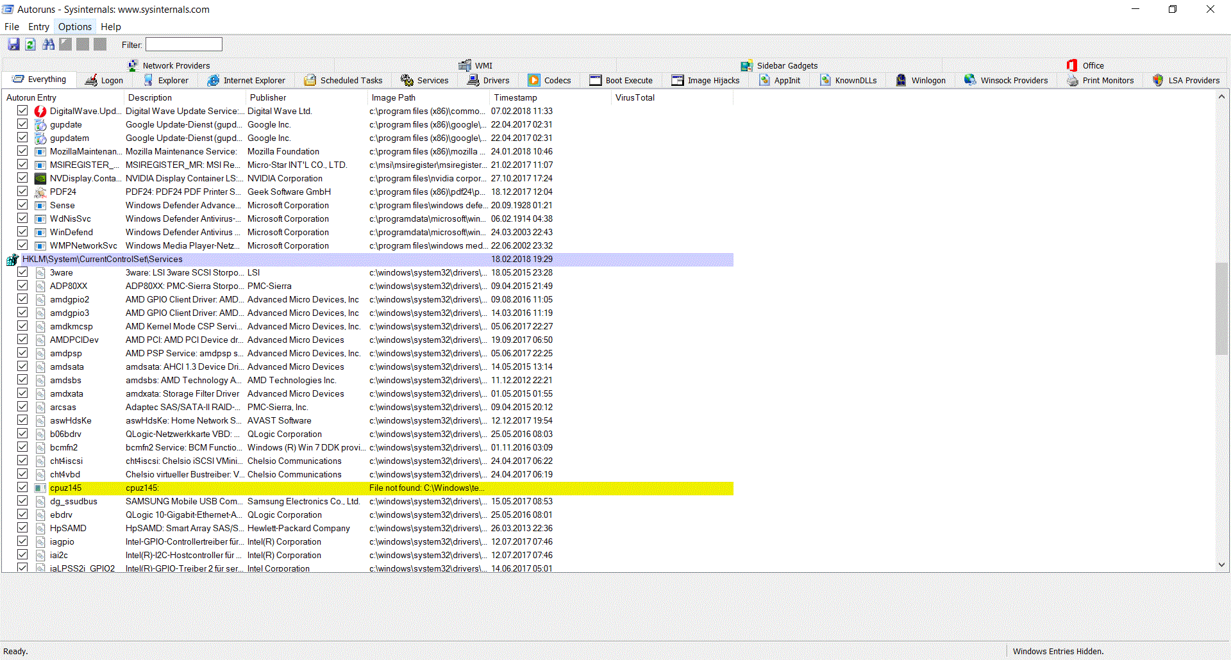Sort by the VirusTotal column header
Screen dimensions: 1231x660
[672, 97]
